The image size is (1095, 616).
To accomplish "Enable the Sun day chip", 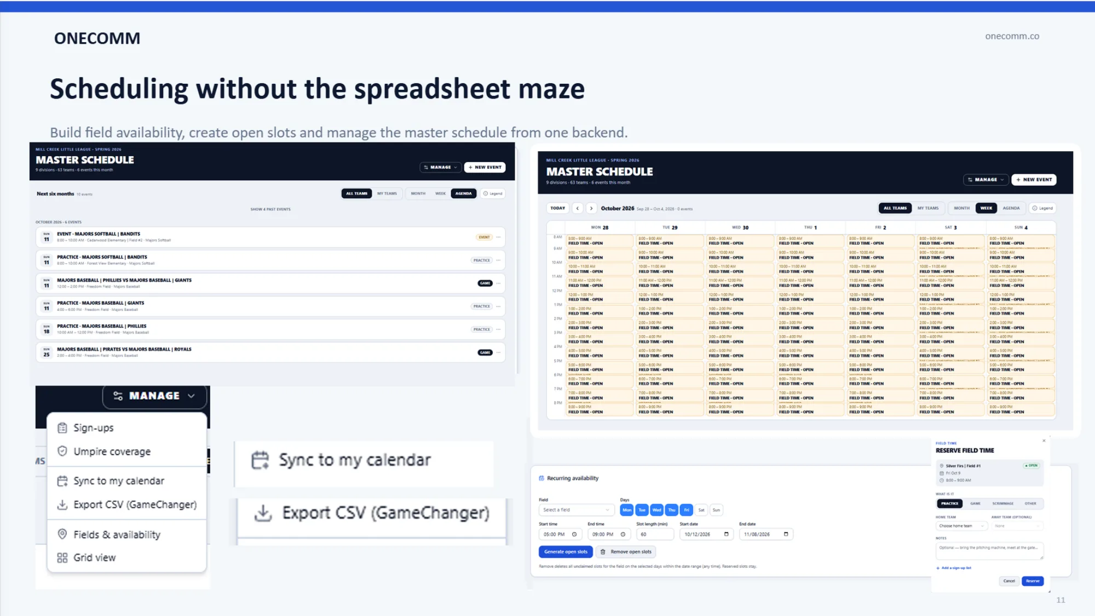I will click(716, 510).
